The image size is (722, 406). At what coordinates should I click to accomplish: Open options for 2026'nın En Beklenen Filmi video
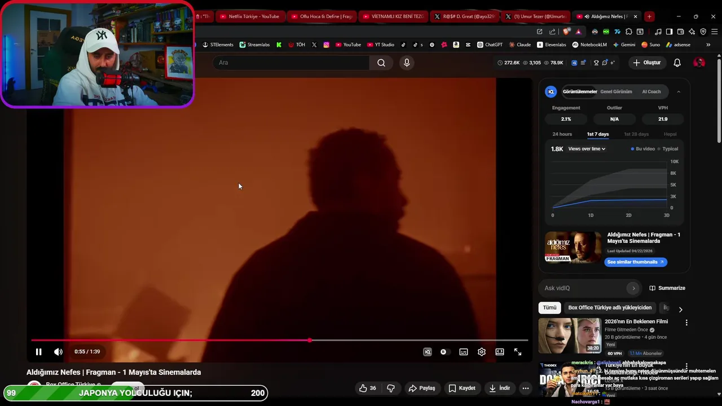[686, 323]
